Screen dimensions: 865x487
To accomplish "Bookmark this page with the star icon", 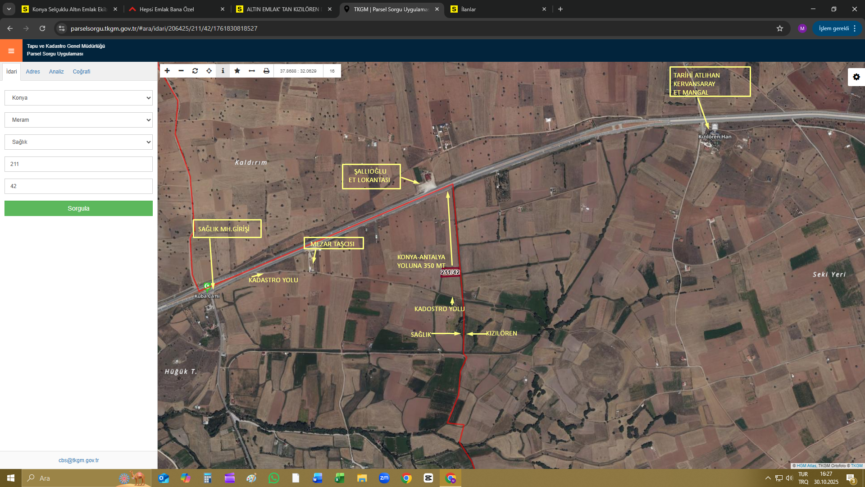I will tap(780, 28).
